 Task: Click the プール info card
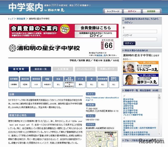(81, 82)
